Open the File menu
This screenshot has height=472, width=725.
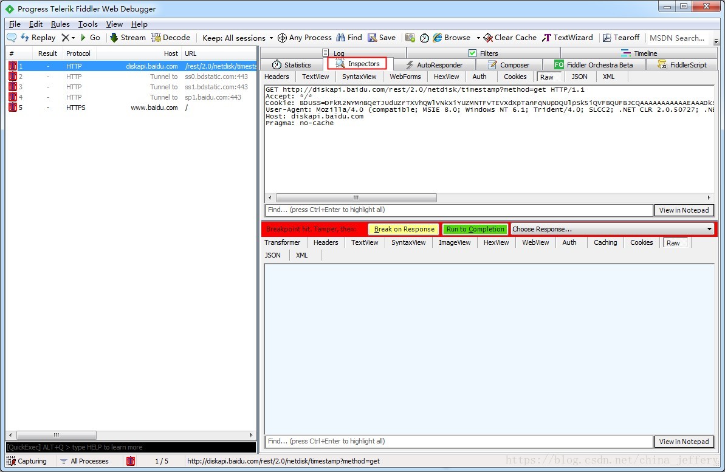(x=15, y=24)
